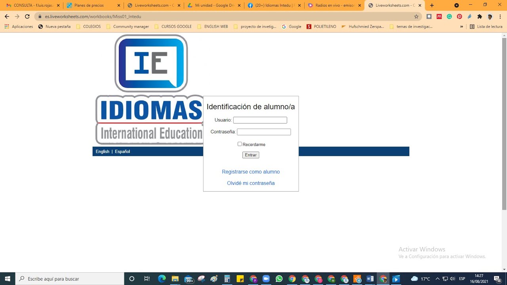Switch to the Idiomas Intedu Facebook tab
This screenshot has height=285, width=507.
[274, 6]
